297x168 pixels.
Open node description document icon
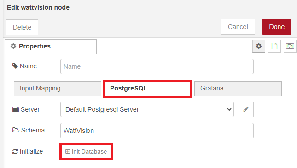click(274, 46)
